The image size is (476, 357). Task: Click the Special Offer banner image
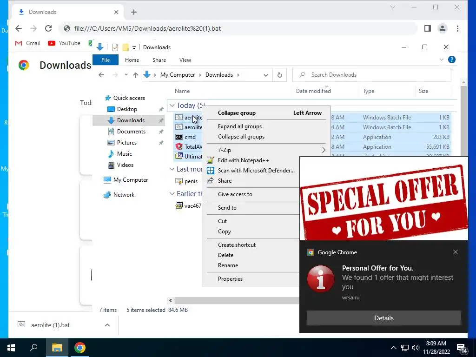click(383, 198)
